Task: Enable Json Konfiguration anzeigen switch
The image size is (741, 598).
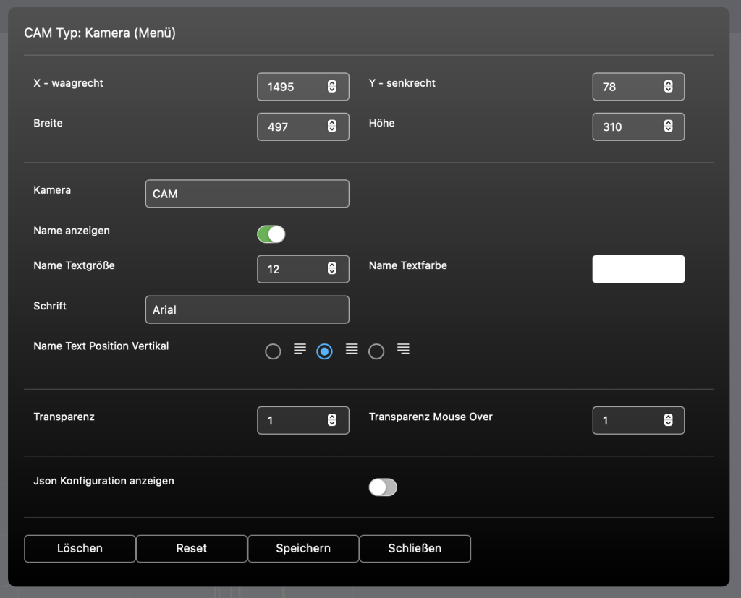Action: (x=383, y=487)
